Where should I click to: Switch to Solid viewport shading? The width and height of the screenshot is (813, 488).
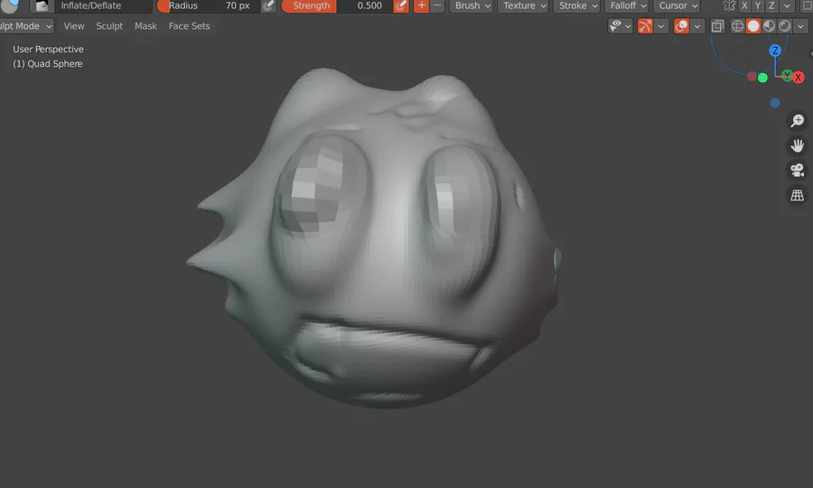pyautogui.click(x=752, y=26)
